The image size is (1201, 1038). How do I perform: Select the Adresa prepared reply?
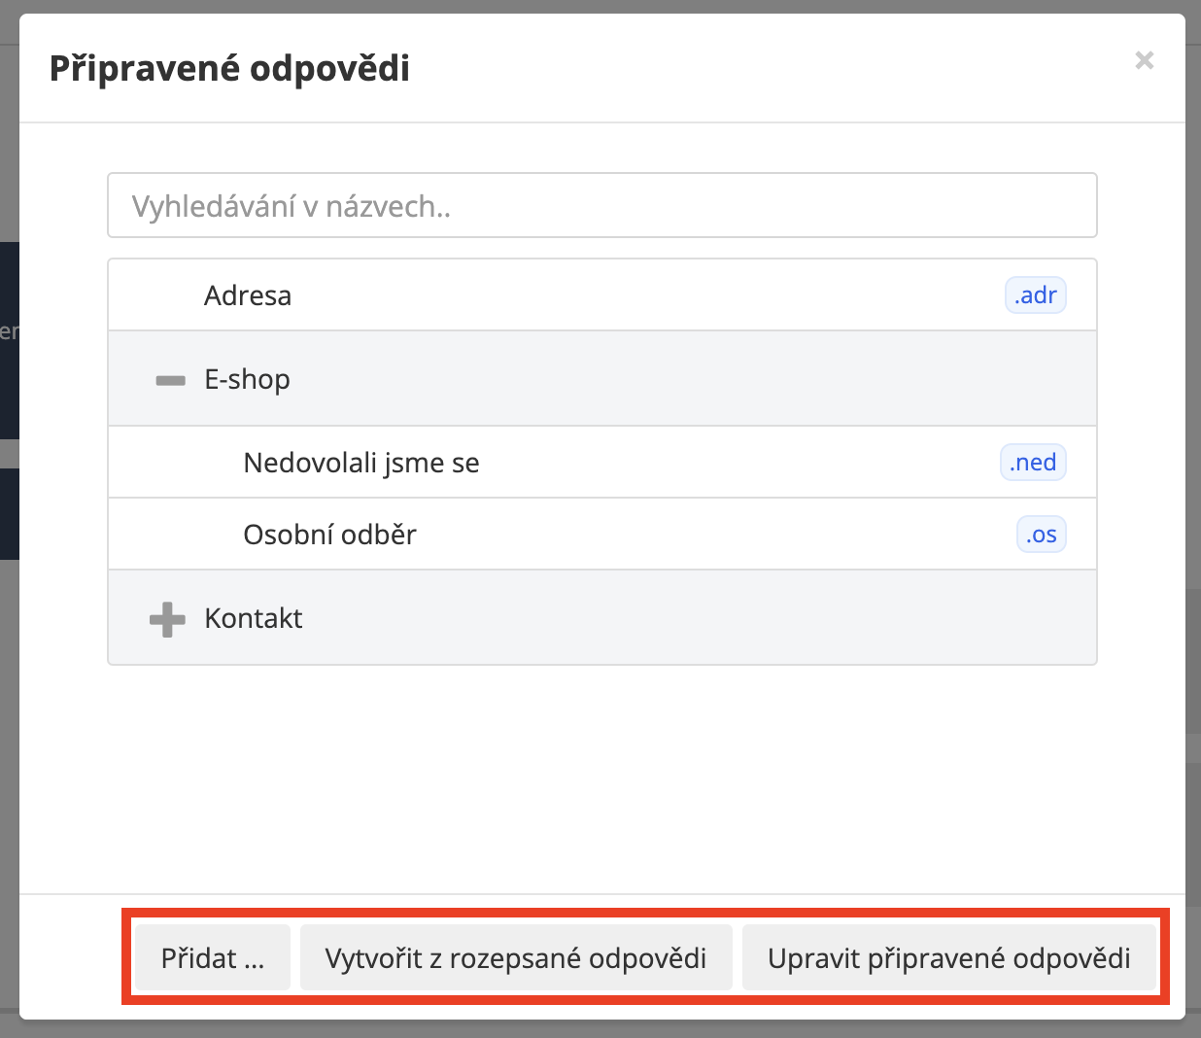coord(248,295)
